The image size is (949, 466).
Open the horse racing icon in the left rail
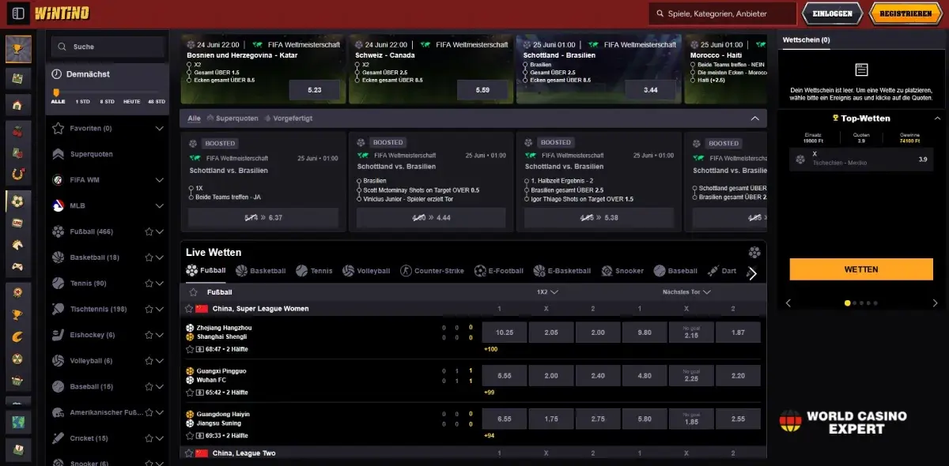18,246
